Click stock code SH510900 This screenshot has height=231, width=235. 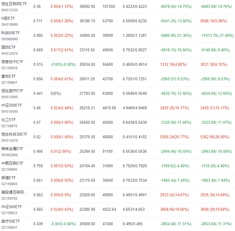10,25
